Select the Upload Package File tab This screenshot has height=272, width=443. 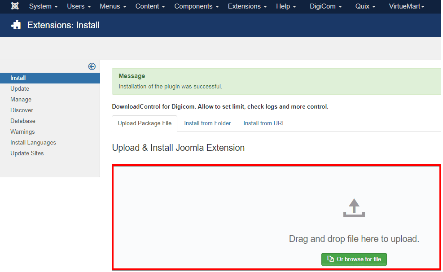pyautogui.click(x=145, y=123)
